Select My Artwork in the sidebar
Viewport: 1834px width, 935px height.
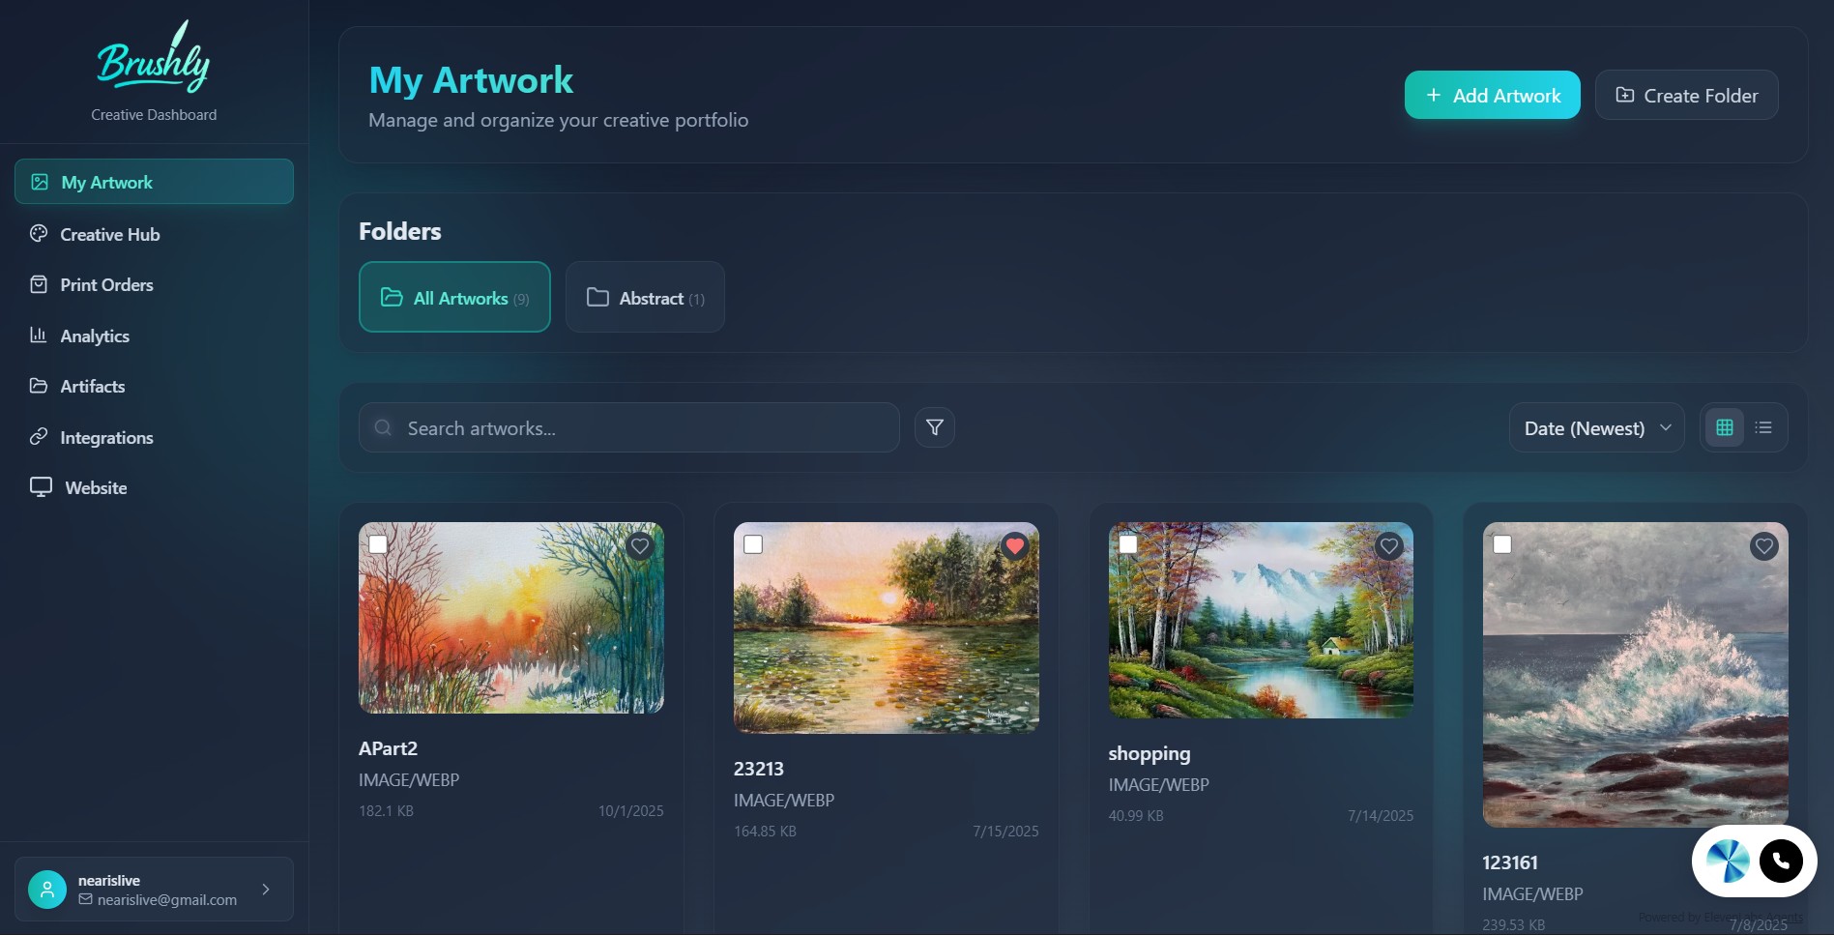coord(106,182)
